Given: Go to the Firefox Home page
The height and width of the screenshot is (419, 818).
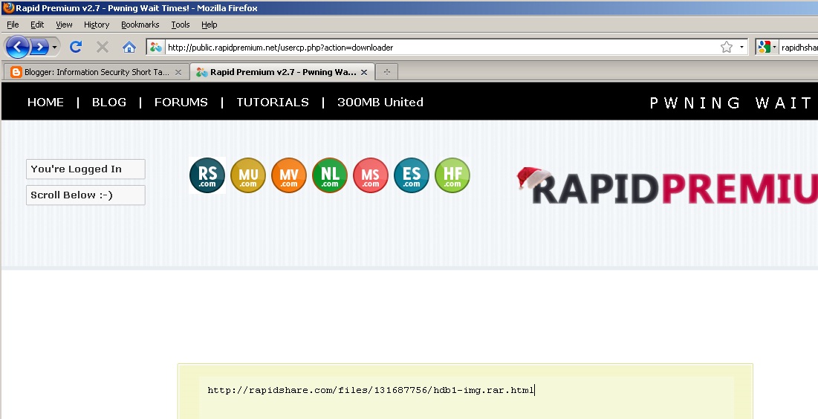Looking at the screenshot, I should 129,48.
